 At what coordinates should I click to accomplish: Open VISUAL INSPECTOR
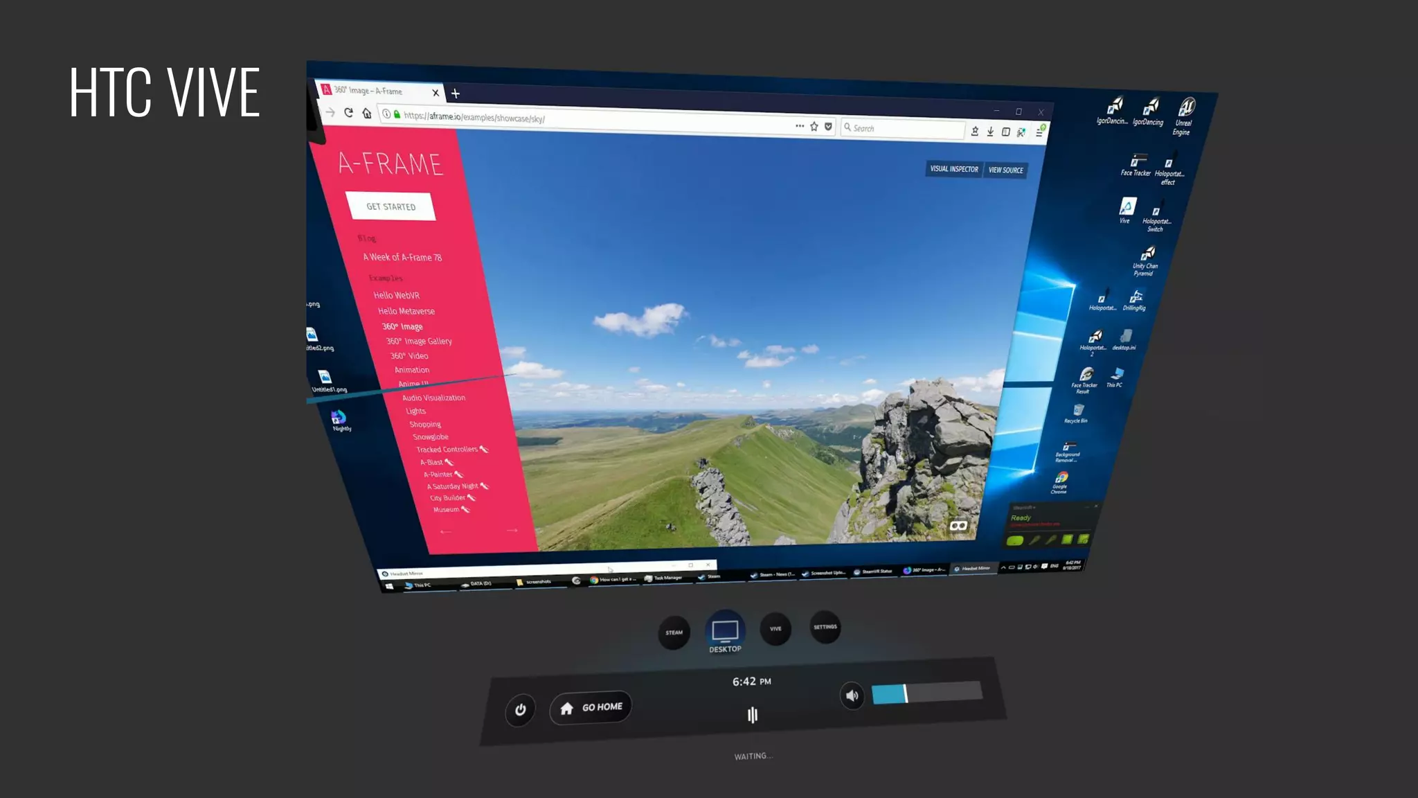click(954, 169)
